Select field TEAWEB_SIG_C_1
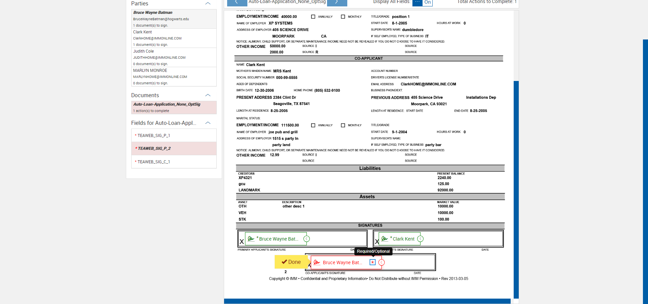 click(174, 162)
